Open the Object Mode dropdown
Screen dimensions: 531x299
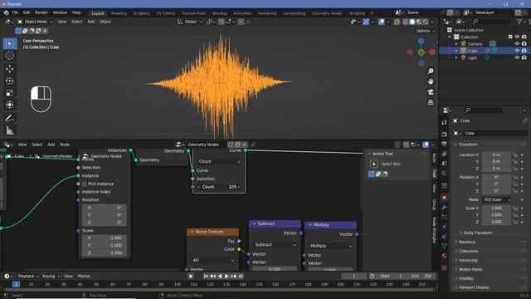pyautogui.click(x=35, y=22)
